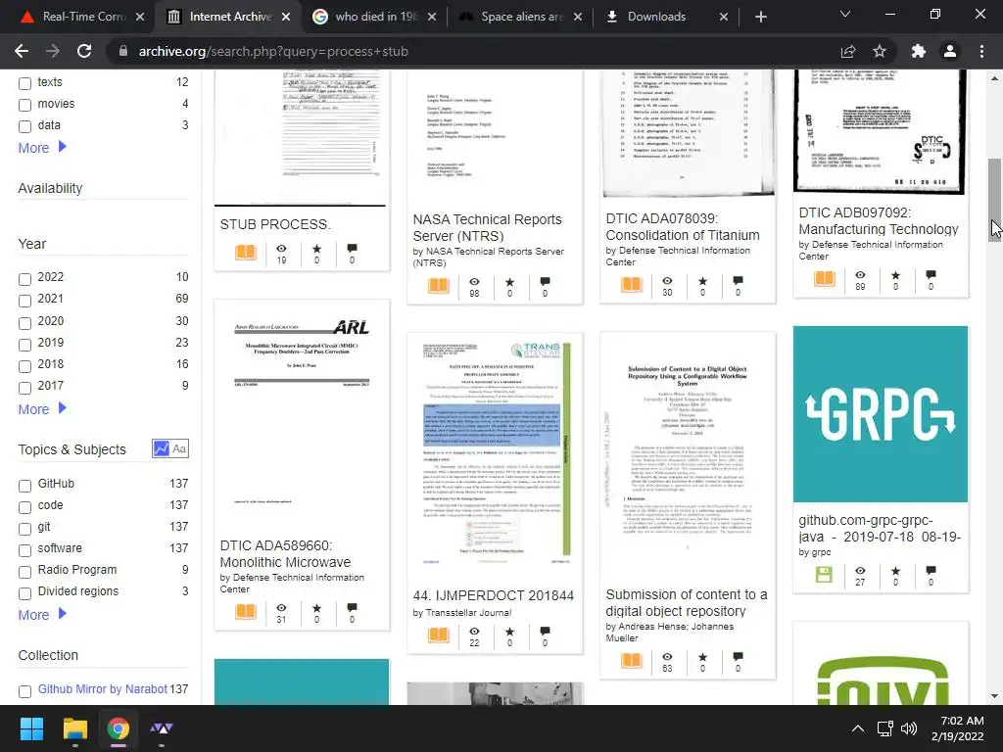Enable the Radio Program topic filter
Image resolution: width=1003 pixels, height=752 pixels.
click(x=24, y=572)
